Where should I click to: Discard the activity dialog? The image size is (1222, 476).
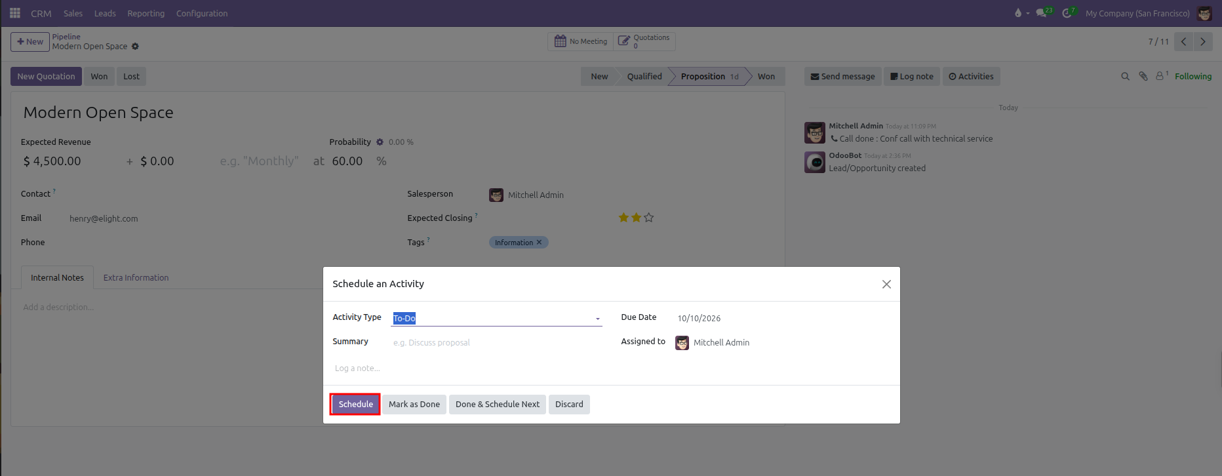pos(569,404)
